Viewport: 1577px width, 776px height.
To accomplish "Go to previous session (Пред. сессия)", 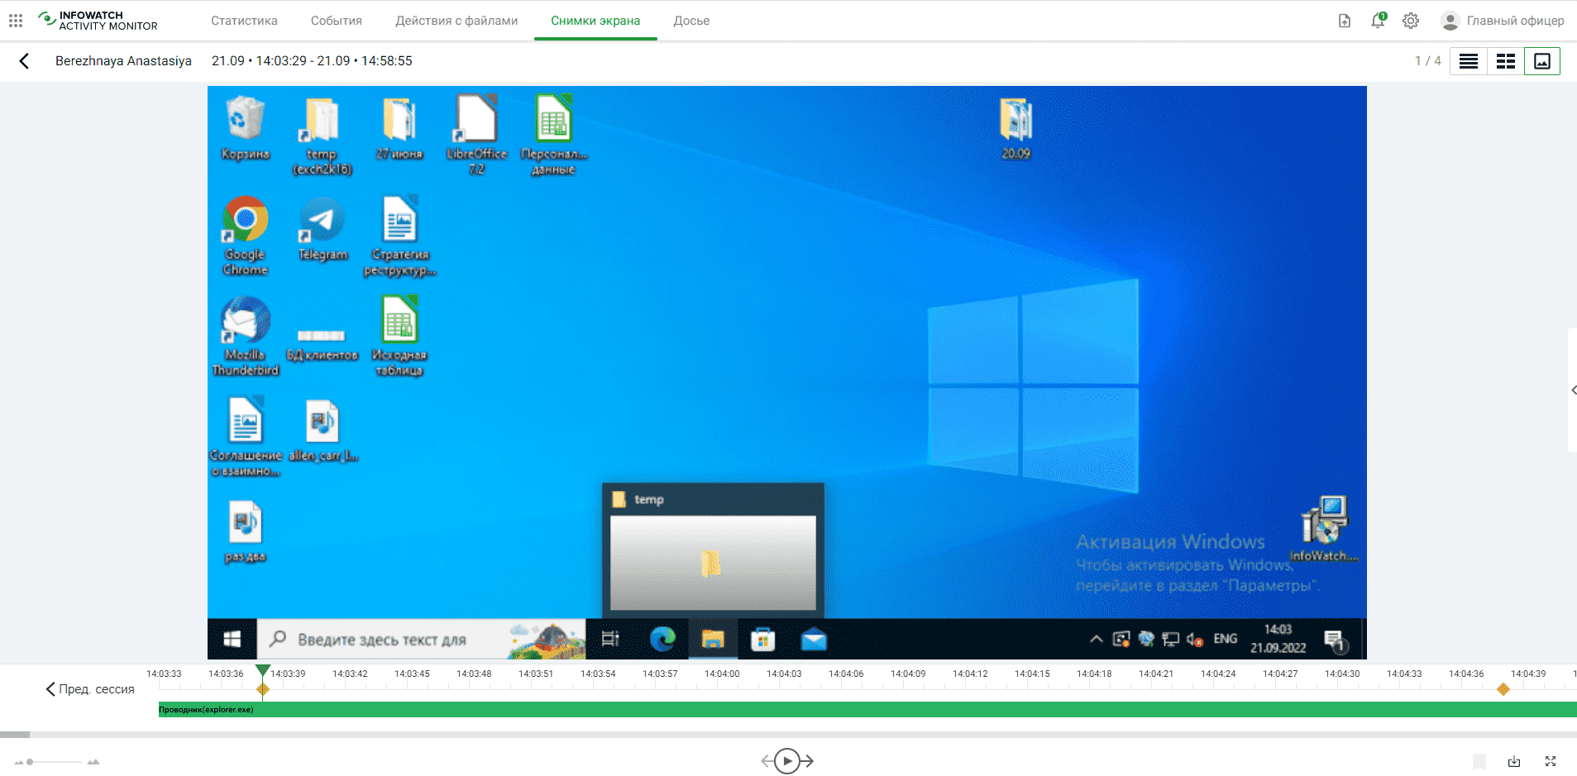I will pos(90,689).
